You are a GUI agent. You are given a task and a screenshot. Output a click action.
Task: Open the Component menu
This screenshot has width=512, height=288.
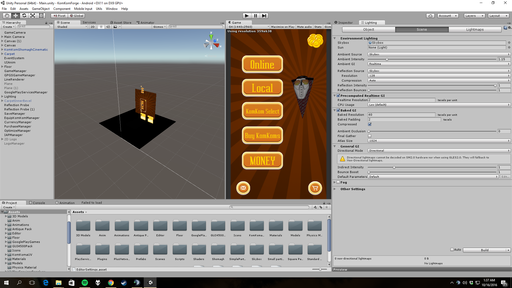[62, 9]
